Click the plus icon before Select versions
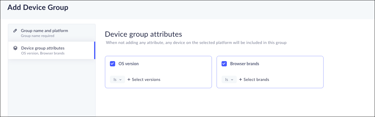Viewport: 375px width, 117px height. [129, 79]
